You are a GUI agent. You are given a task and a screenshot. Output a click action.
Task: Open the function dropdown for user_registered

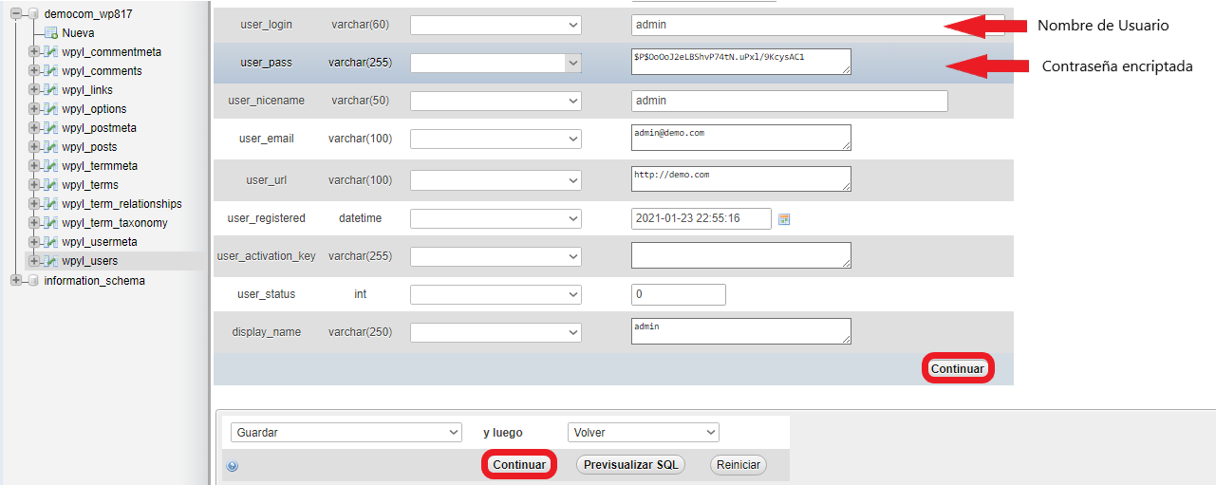[496, 218]
